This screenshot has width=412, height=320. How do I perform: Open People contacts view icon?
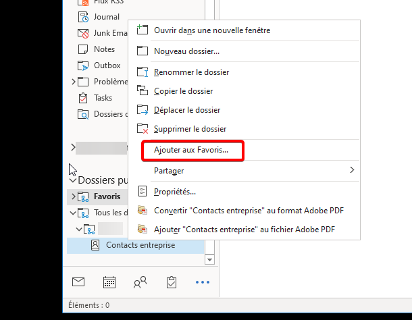(140, 282)
